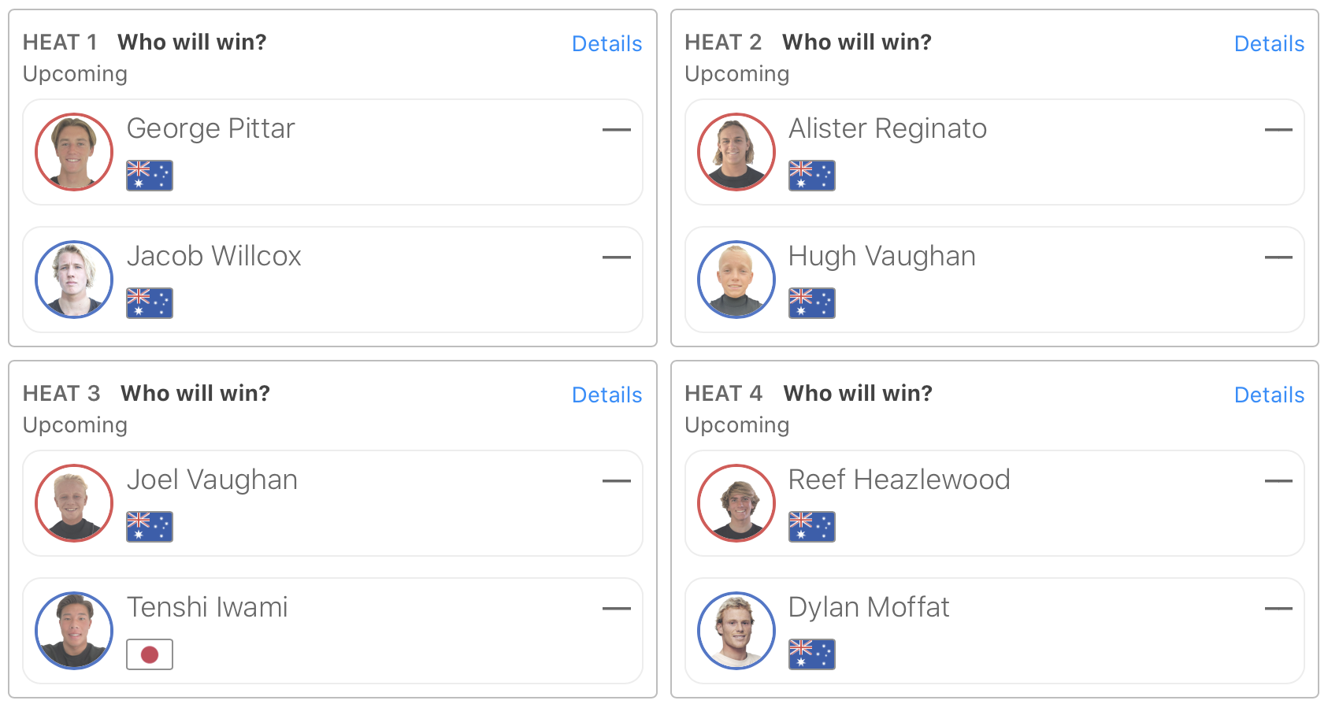
Task: Open Details link for Heat 2
Action: (x=1269, y=43)
